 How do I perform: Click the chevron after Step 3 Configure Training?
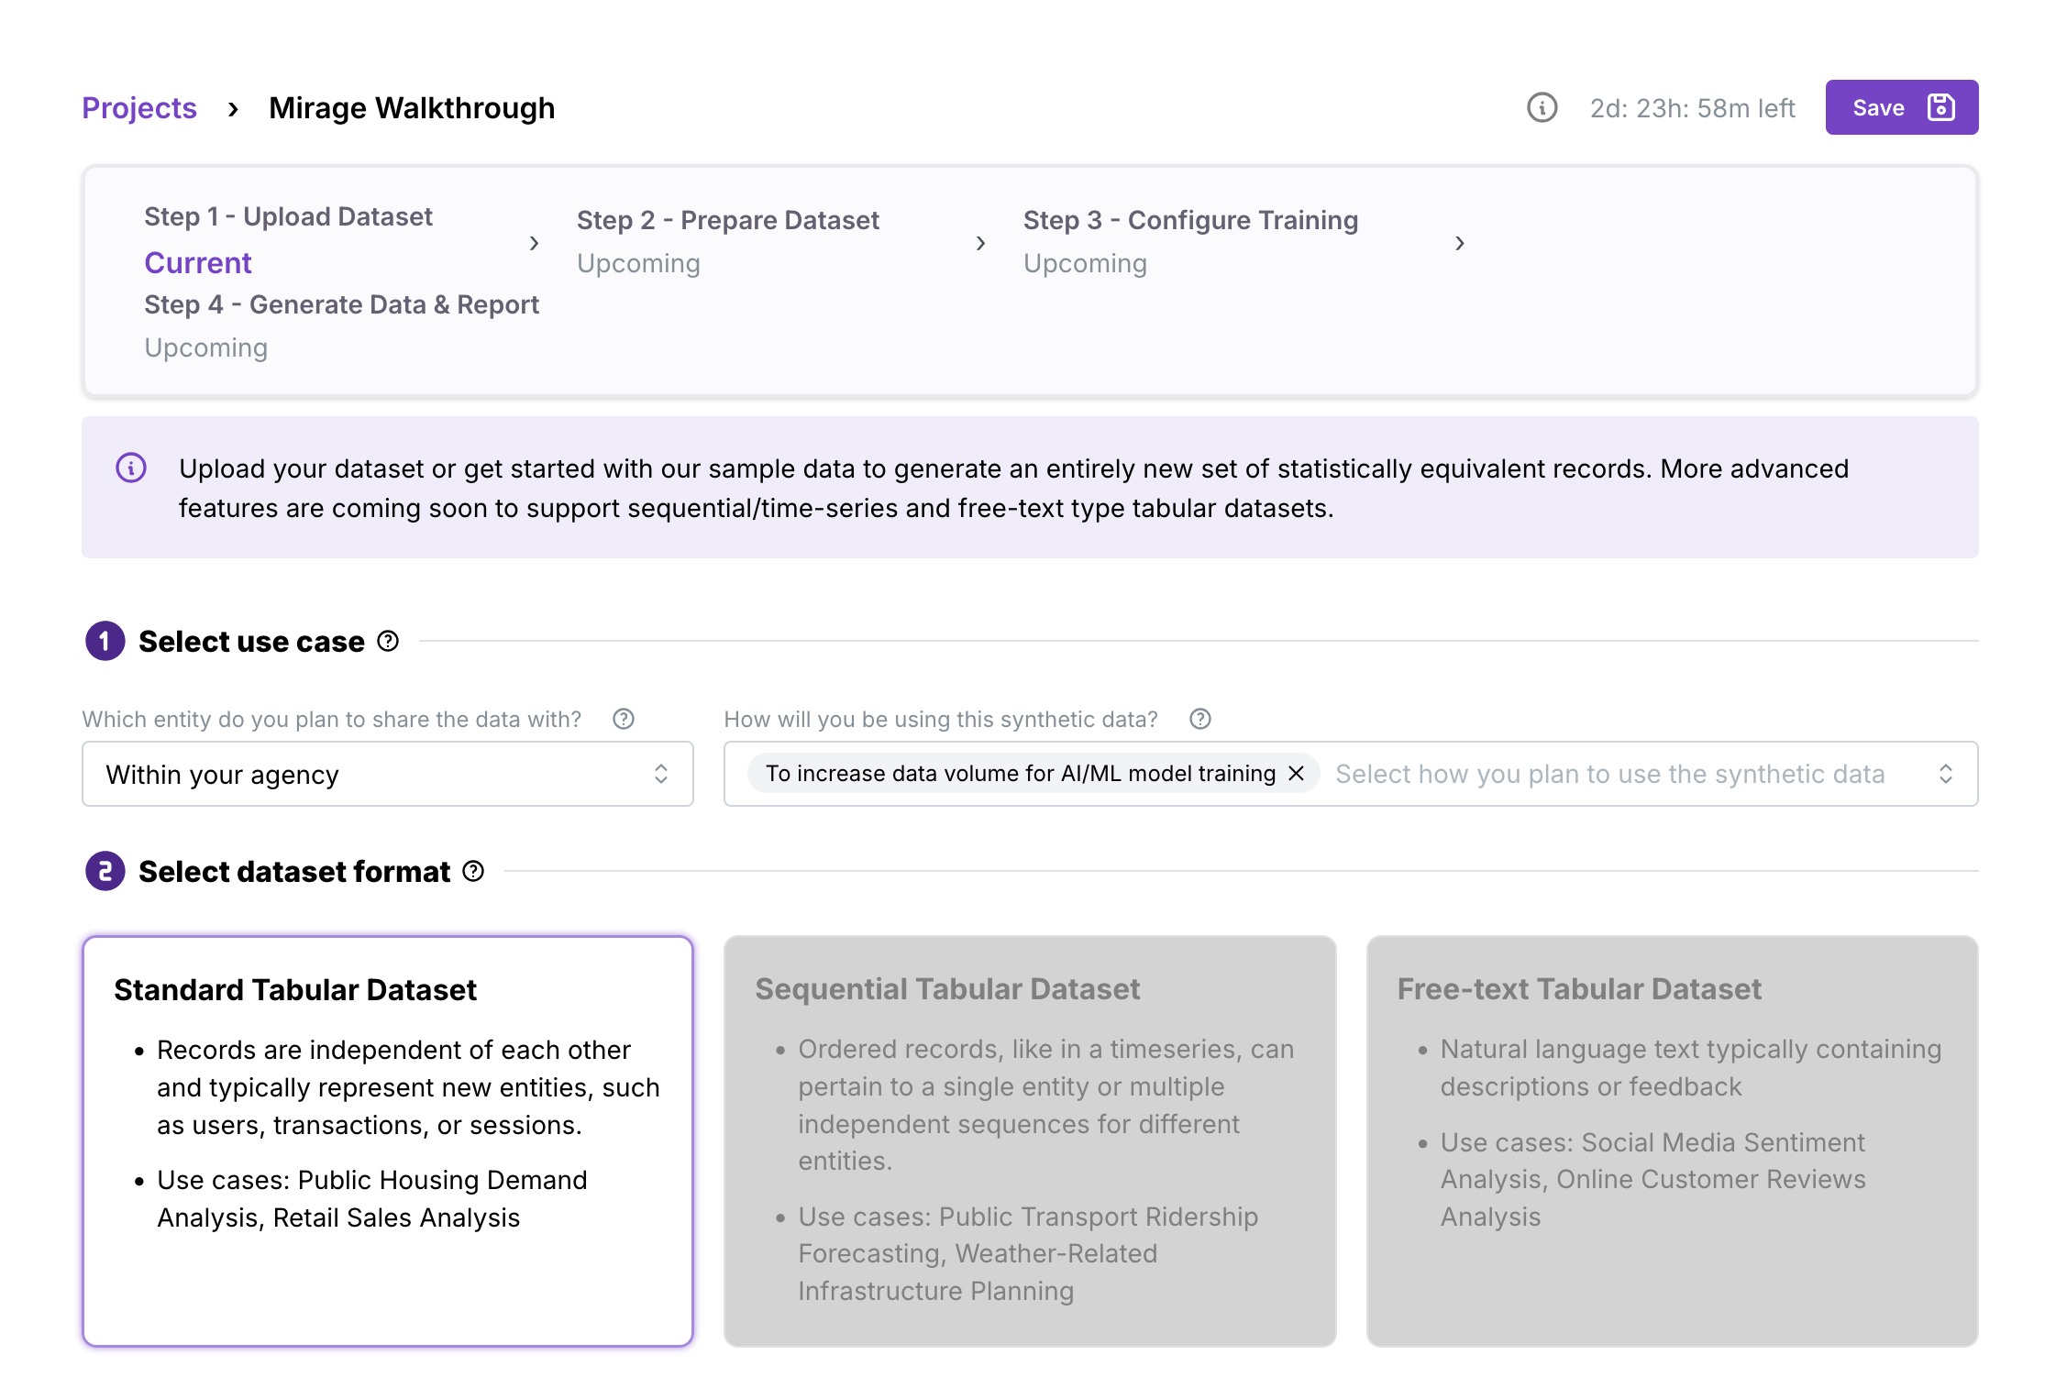pos(1459,243)
